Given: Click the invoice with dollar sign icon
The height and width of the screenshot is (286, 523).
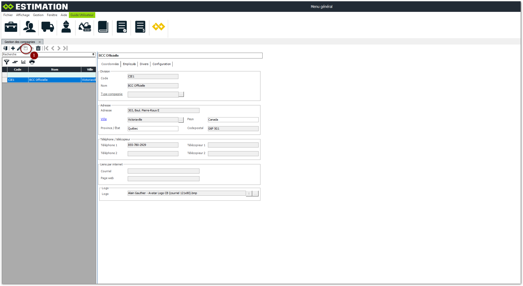Looking at the screenshot, I should pyautogui.click(x=140, y=27).
